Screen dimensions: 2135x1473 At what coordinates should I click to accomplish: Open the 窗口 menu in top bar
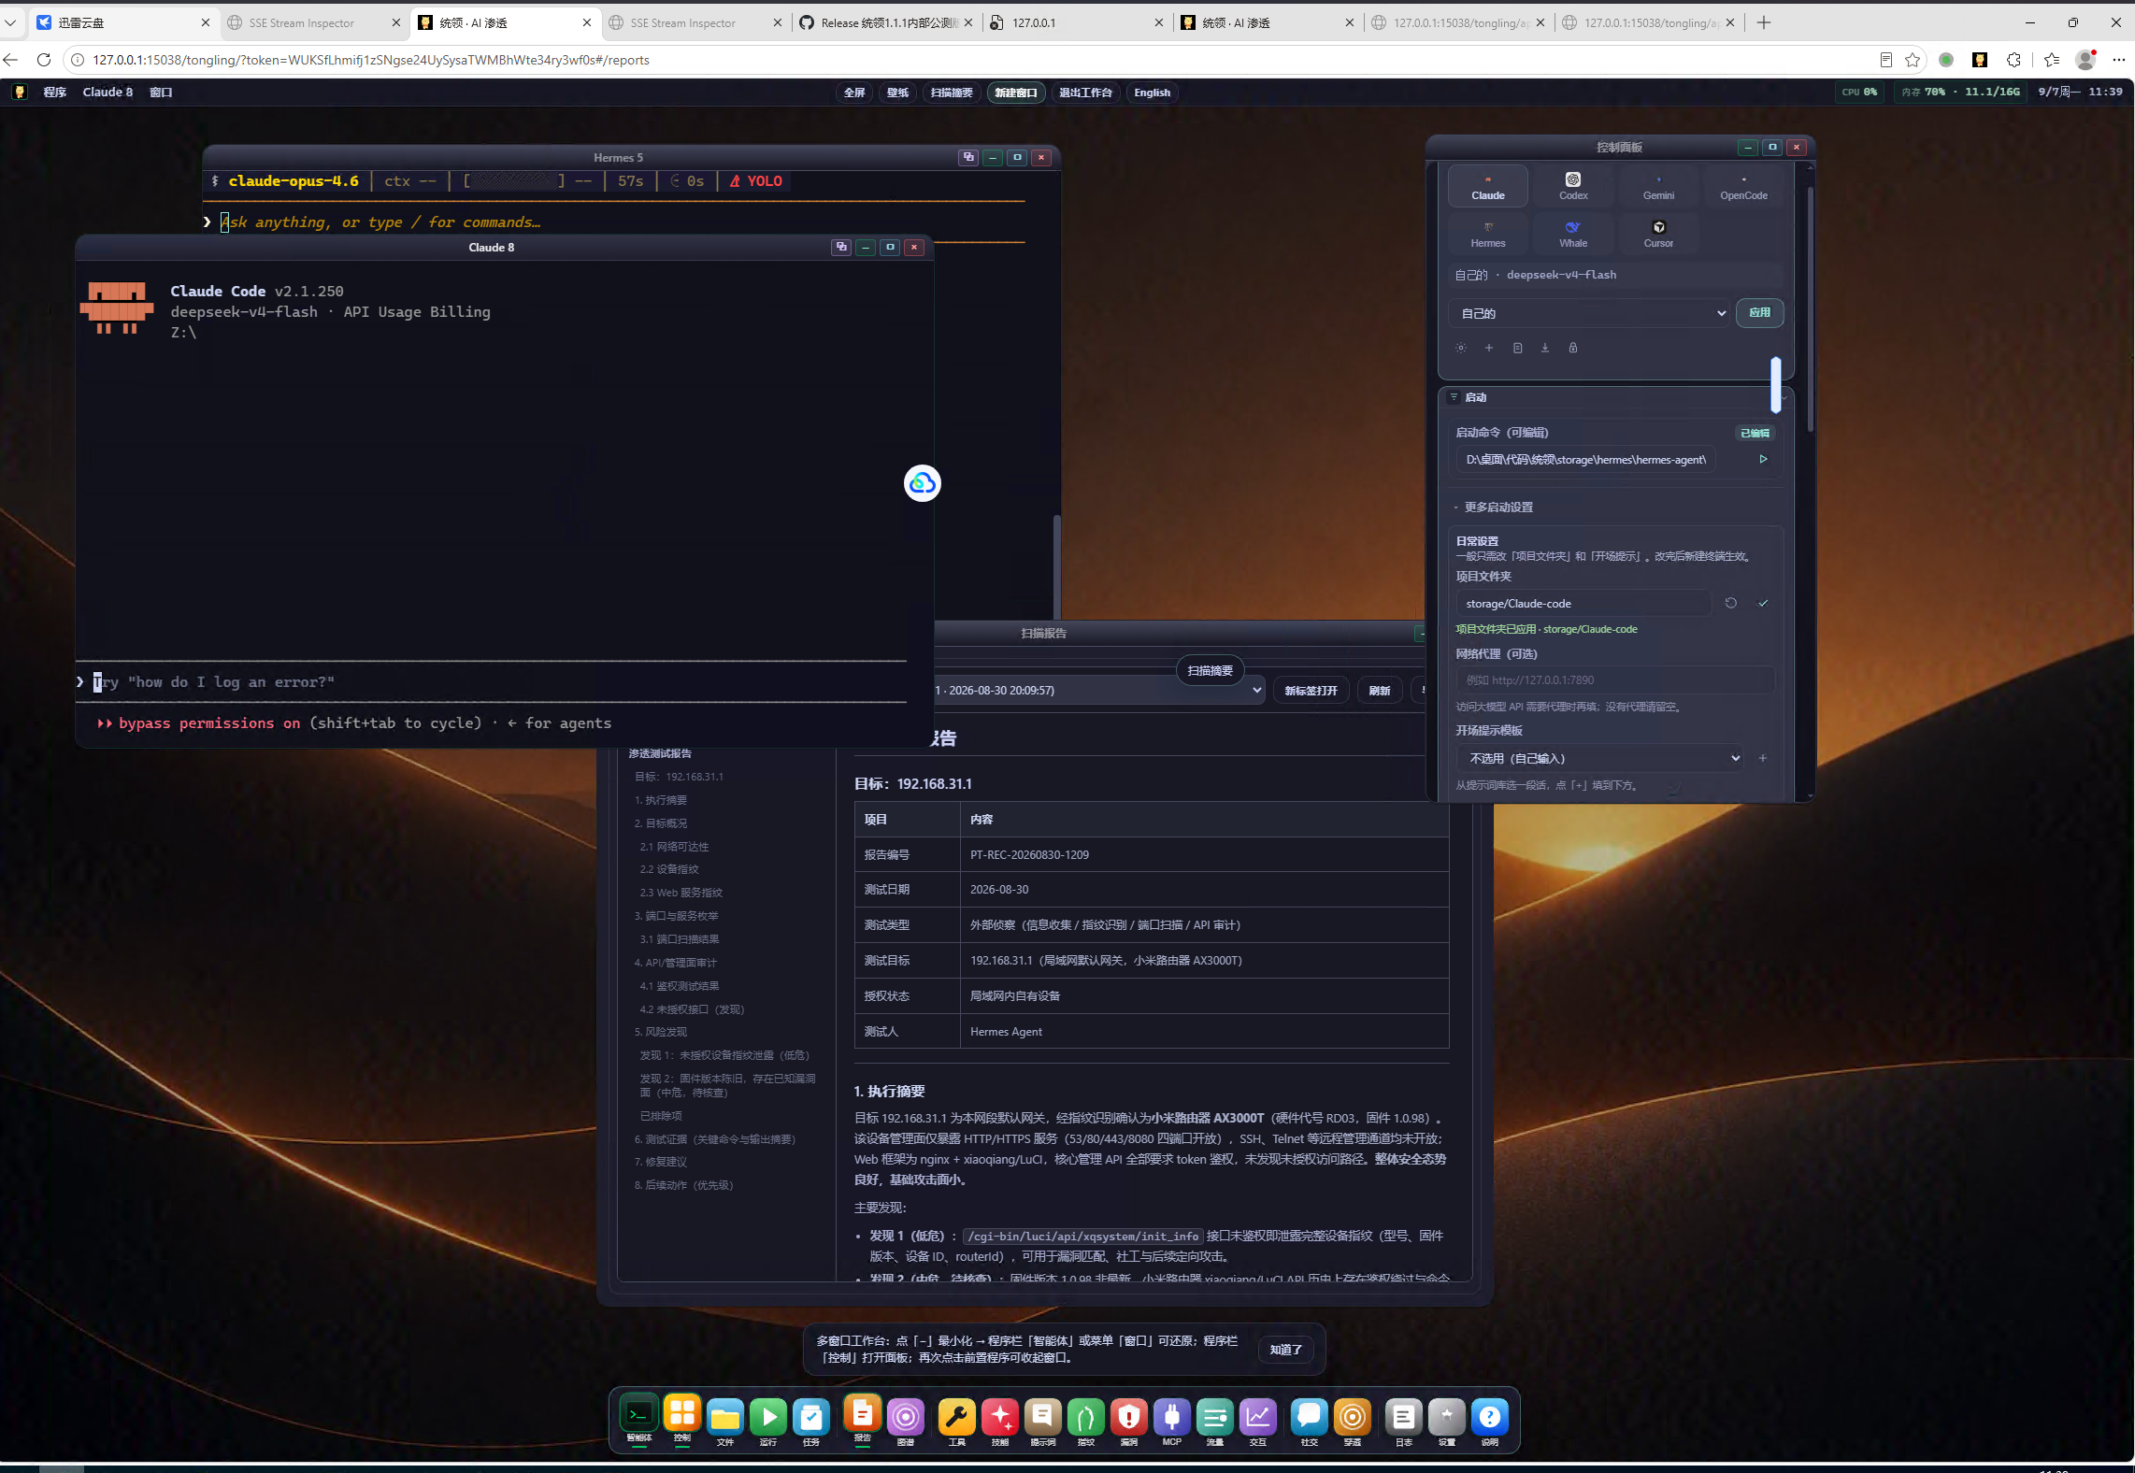click(x=161, y=92)
